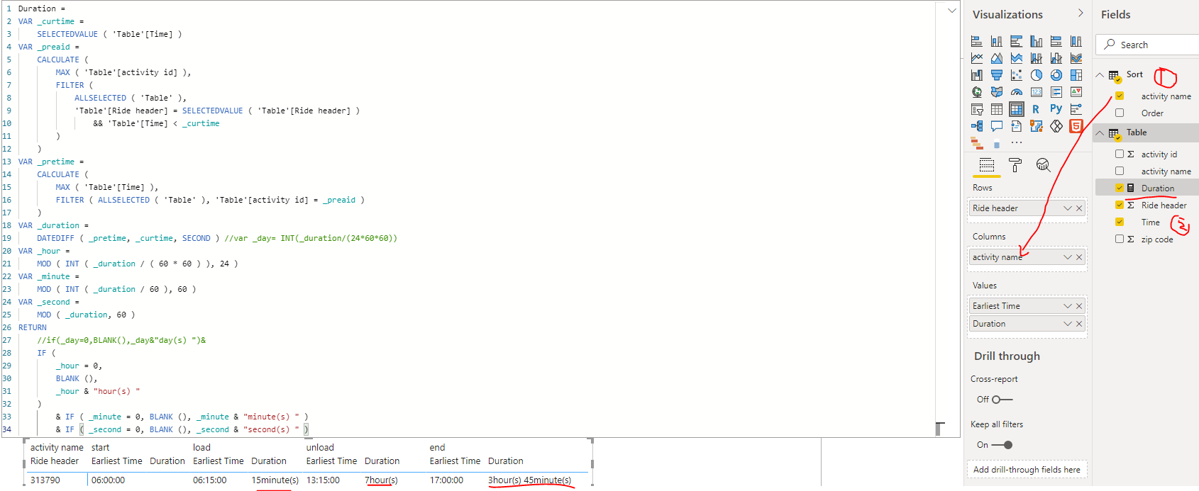Toggle Keep all filters off

pos(1002,445)
